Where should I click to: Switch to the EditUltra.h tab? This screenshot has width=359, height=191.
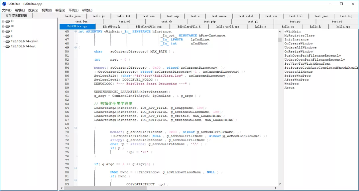[x=111, y=27]
